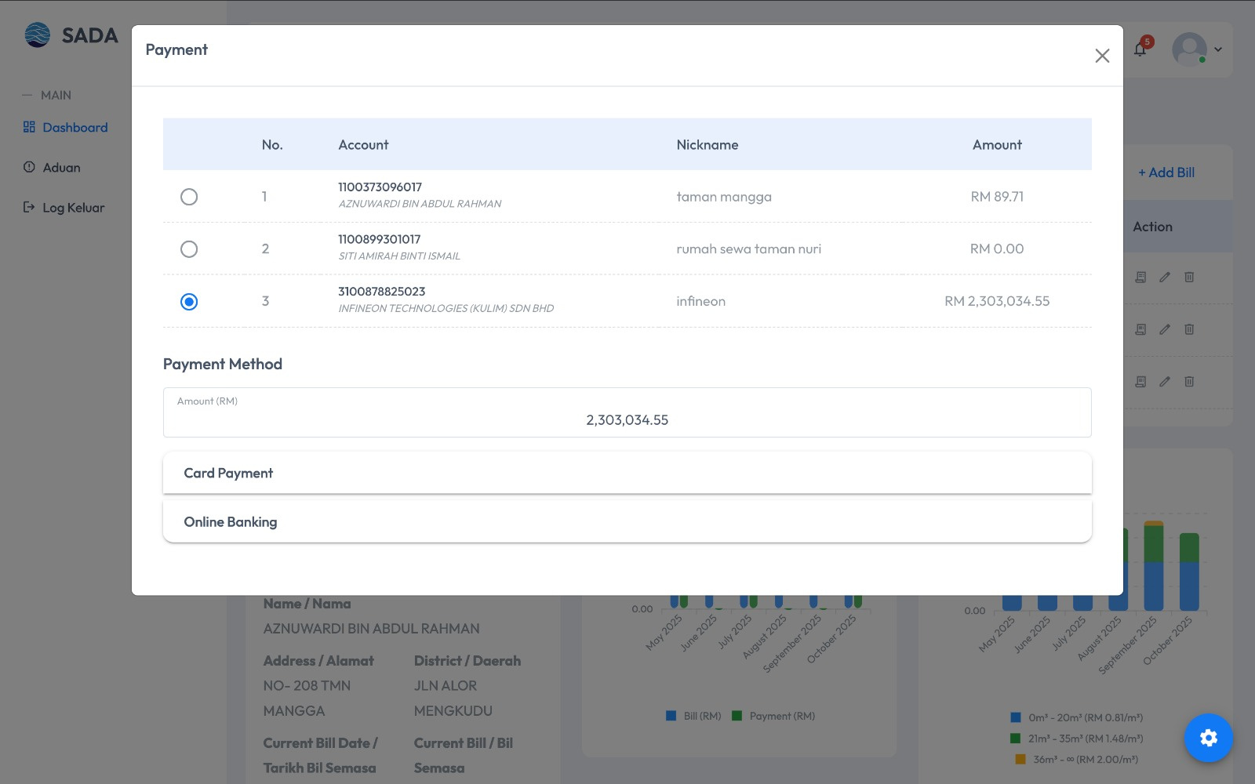Select the infineon account radio button
Screen dimensions: 1255x784
click(189, 302)
